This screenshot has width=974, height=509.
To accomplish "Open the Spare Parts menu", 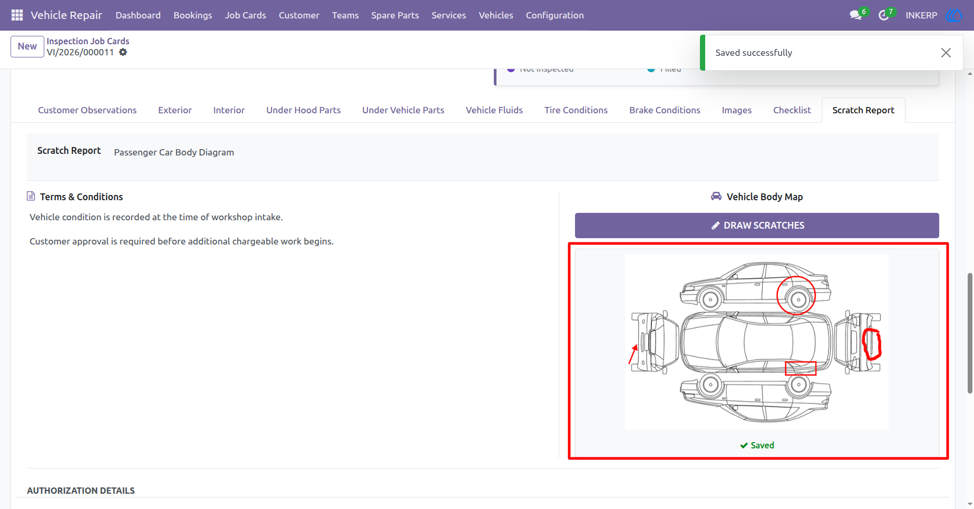I will [395, 15].
